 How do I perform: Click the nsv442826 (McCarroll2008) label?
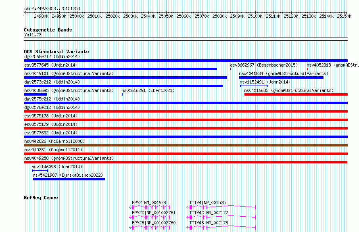[x=54, y=141]
